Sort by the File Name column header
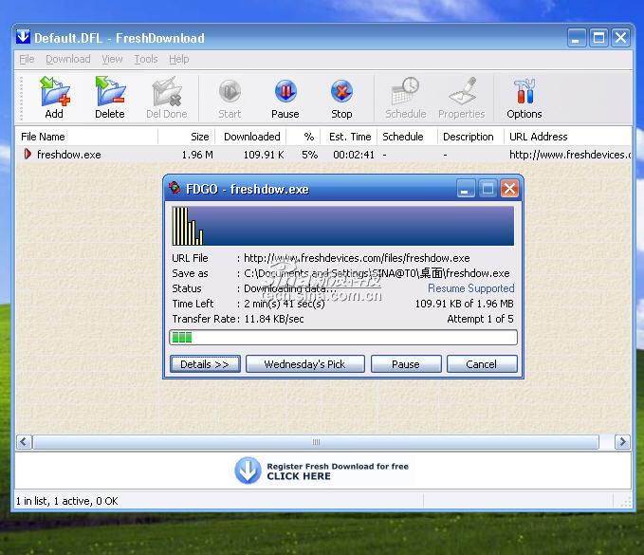Screen dimensions: 644x555 [86, 137]
